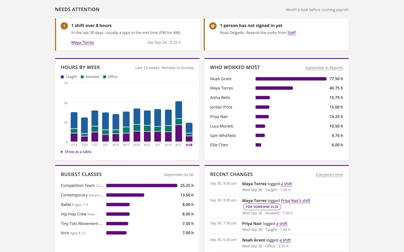Click 'Ballet I' class row label
This screenshot has height=252, width=404.
(x=74, y=205)
